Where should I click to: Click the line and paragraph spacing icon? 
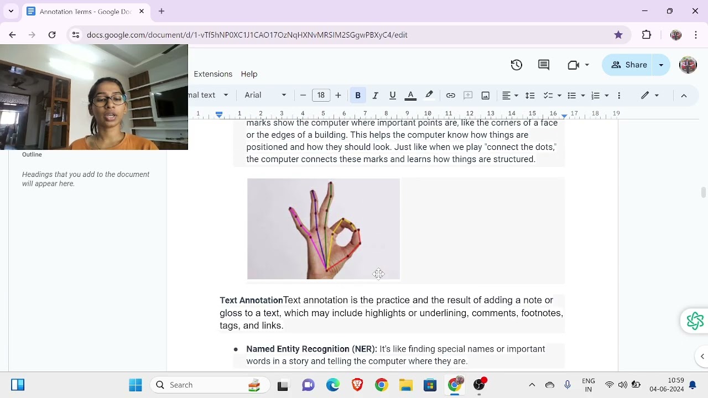(530, 95)
